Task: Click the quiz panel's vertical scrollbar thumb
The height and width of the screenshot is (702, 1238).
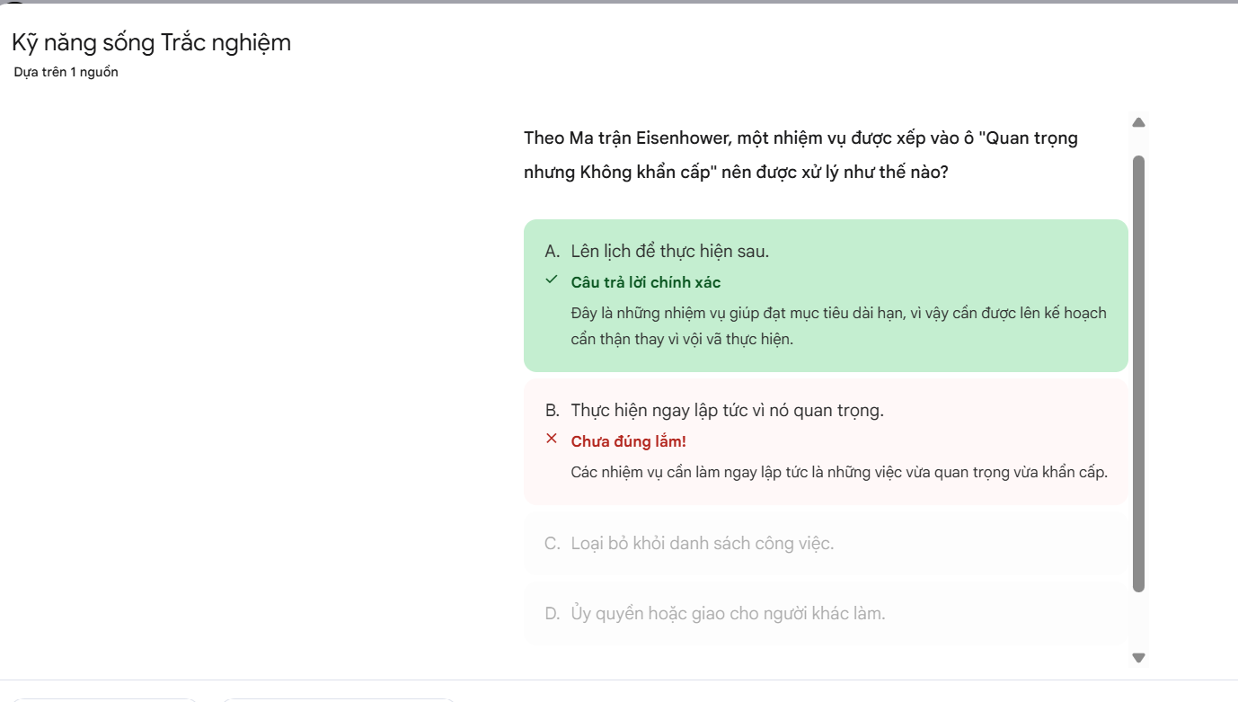Action: [1138, 373]
